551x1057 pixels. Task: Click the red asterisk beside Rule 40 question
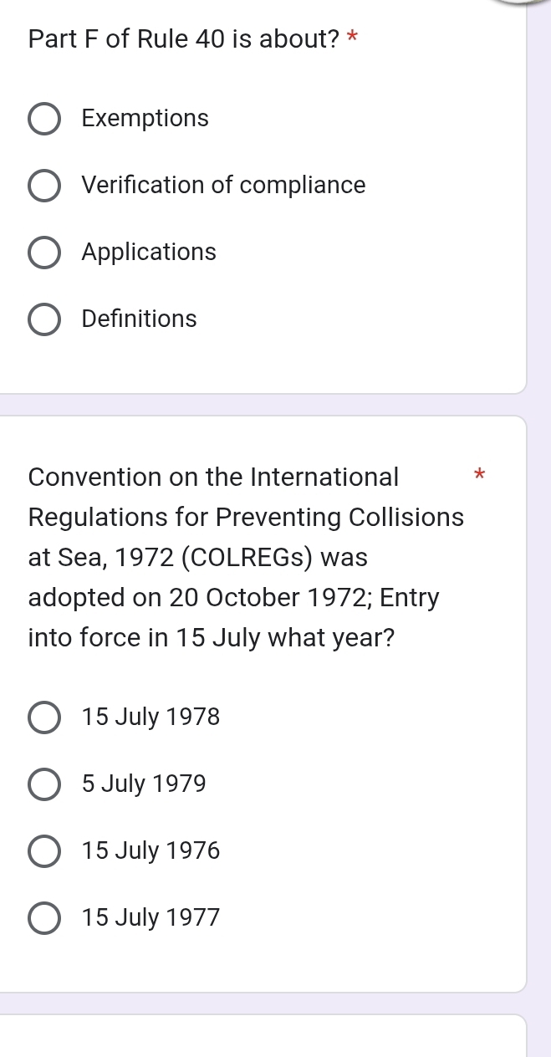353,38
